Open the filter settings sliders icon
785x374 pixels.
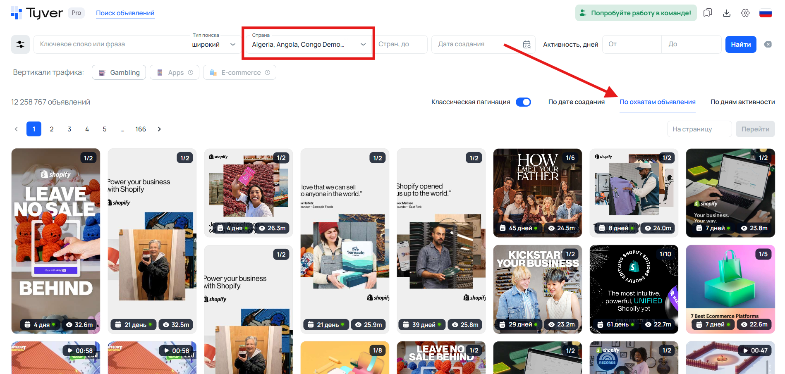coord(20,44)
